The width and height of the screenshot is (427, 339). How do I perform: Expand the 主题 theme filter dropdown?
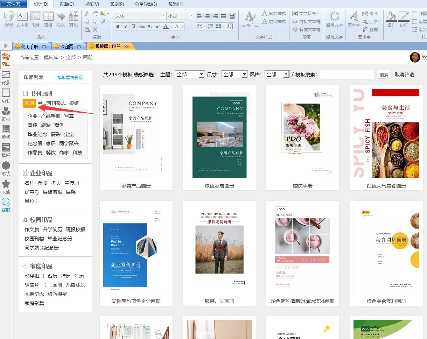(x=201, y=75)
